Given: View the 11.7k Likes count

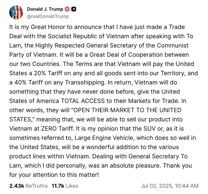Looking at the screenshot, I should pos(58,186).
